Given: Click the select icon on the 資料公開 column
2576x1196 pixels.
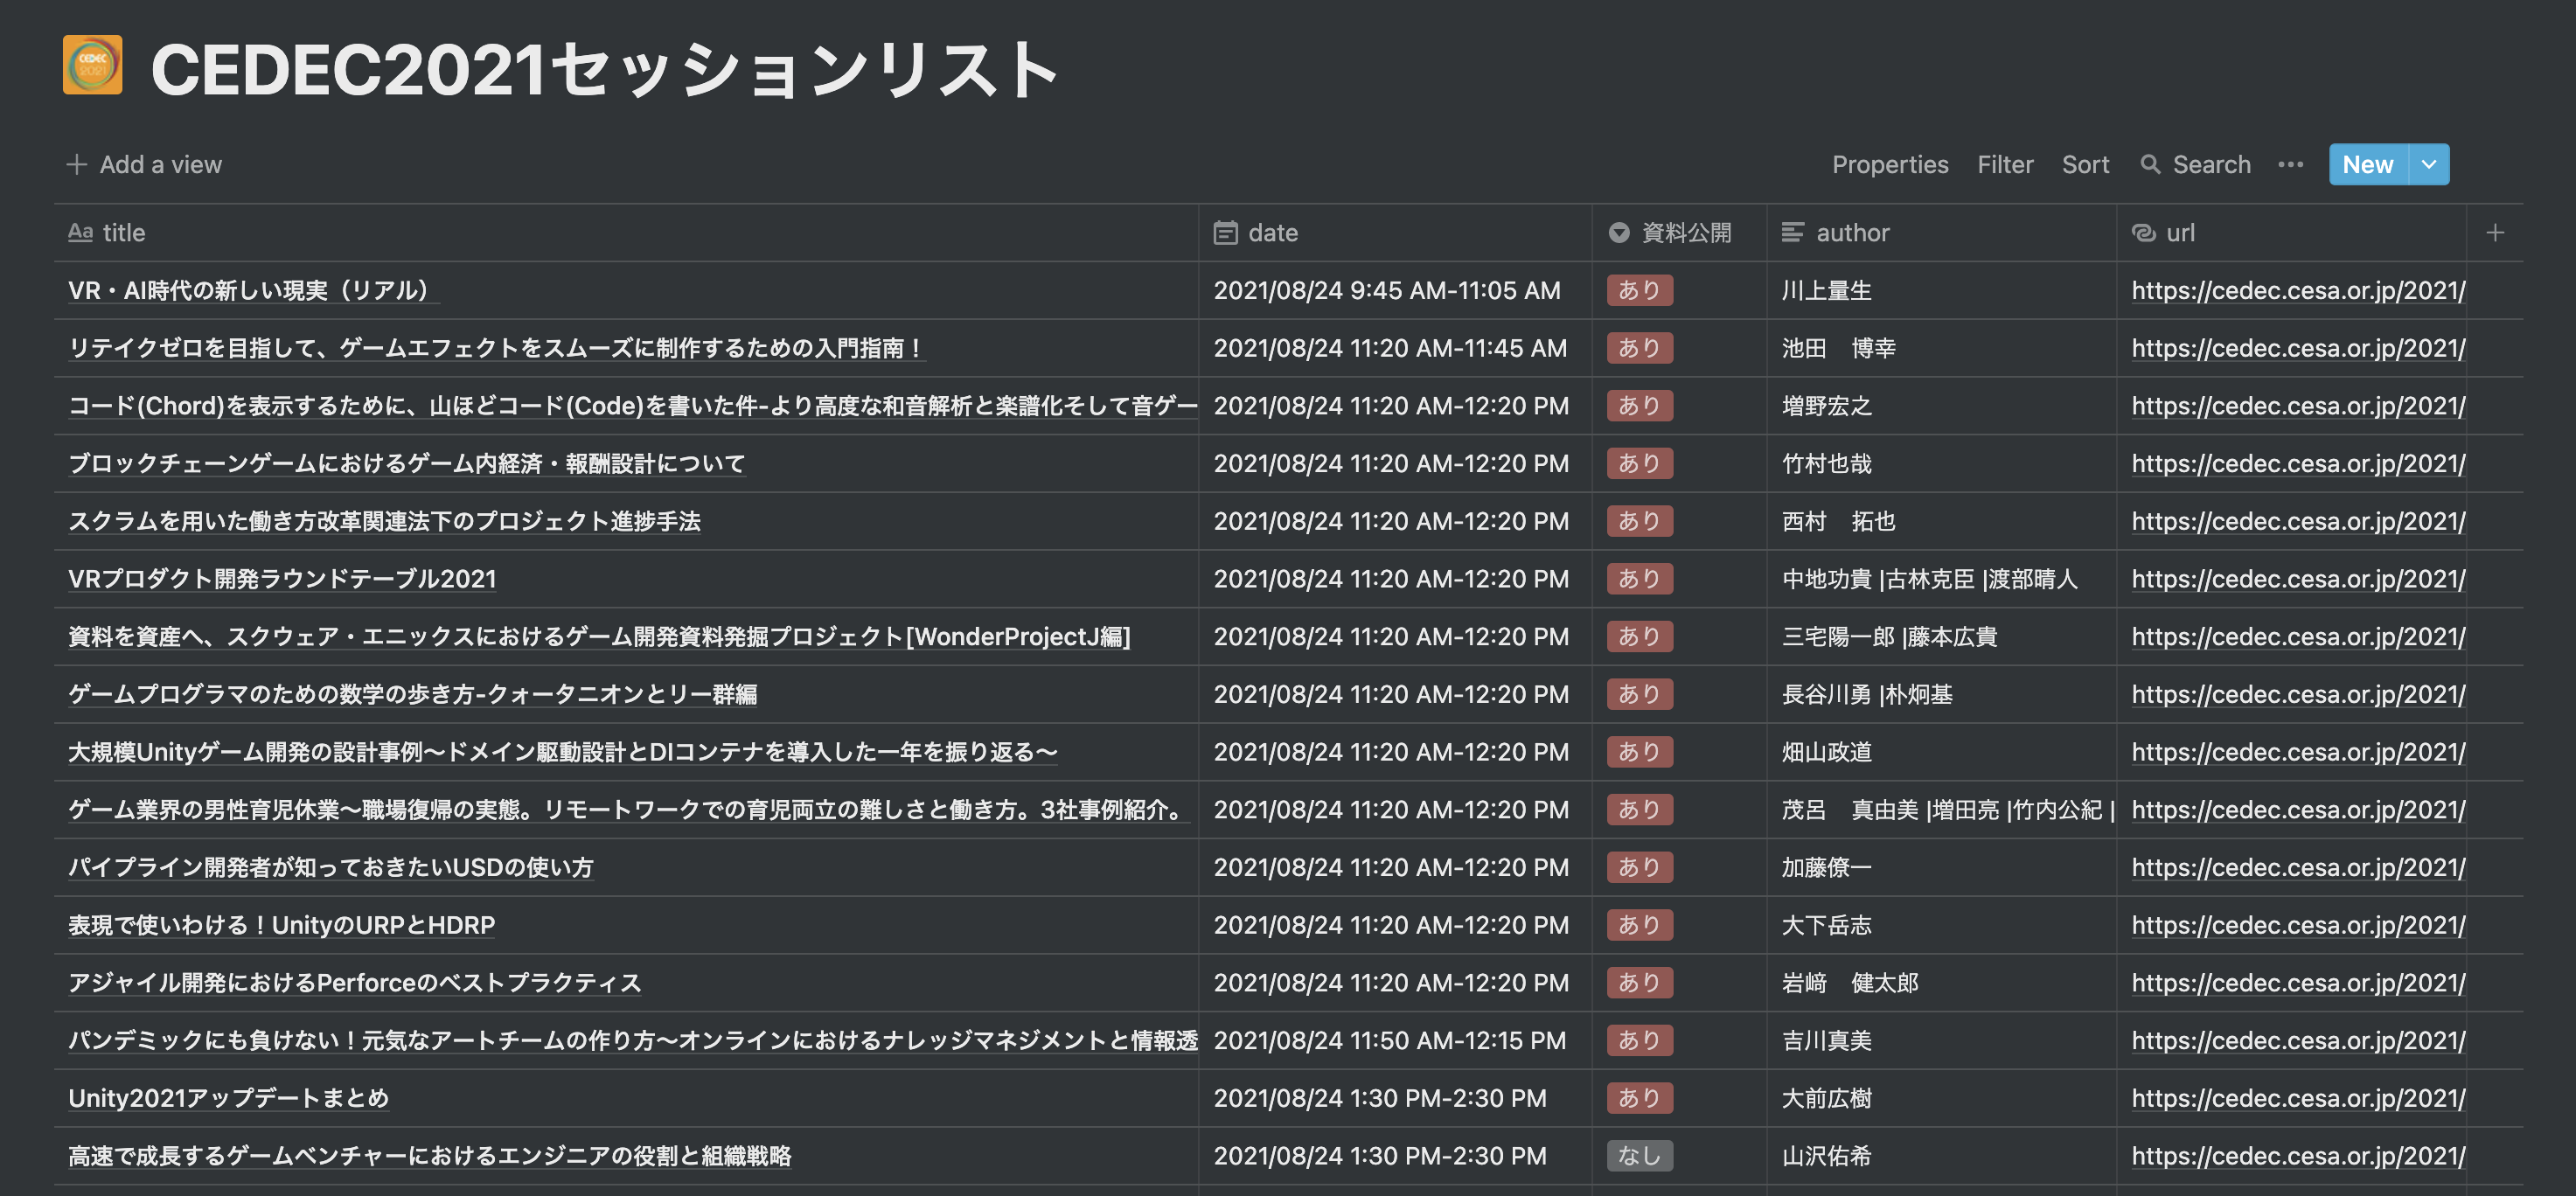Looking at the screenshot, I should point(1619,232).
